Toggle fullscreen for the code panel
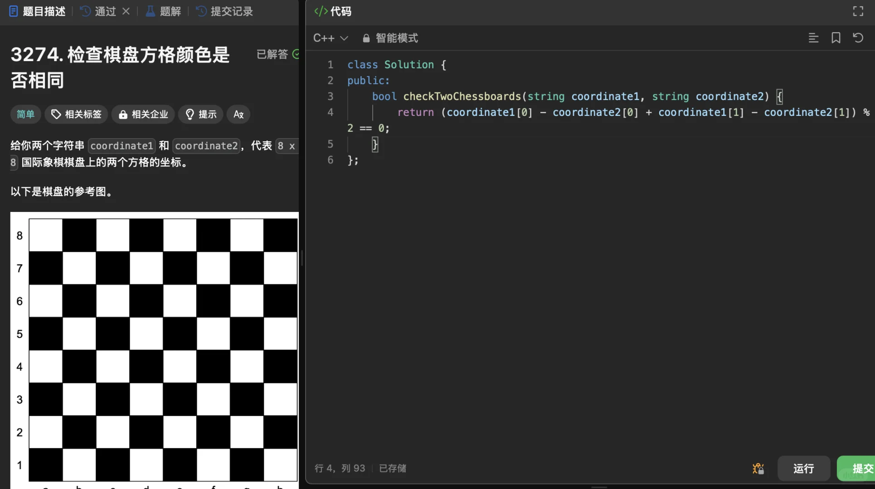This screenshot has height=489, width=875. click(x=858, y=11)
